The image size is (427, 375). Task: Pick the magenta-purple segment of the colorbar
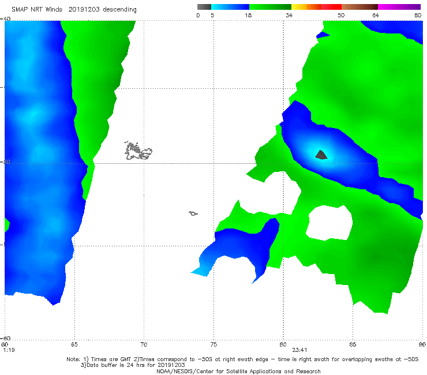(399, 7)
